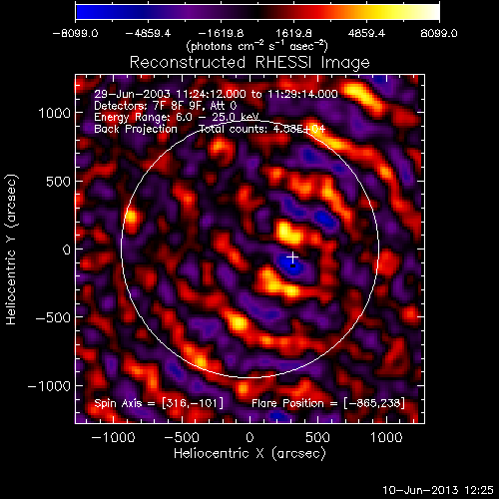Click the X-axis tick label -1000
Viewport: 499px width, 499px height.
pos(113,437)
